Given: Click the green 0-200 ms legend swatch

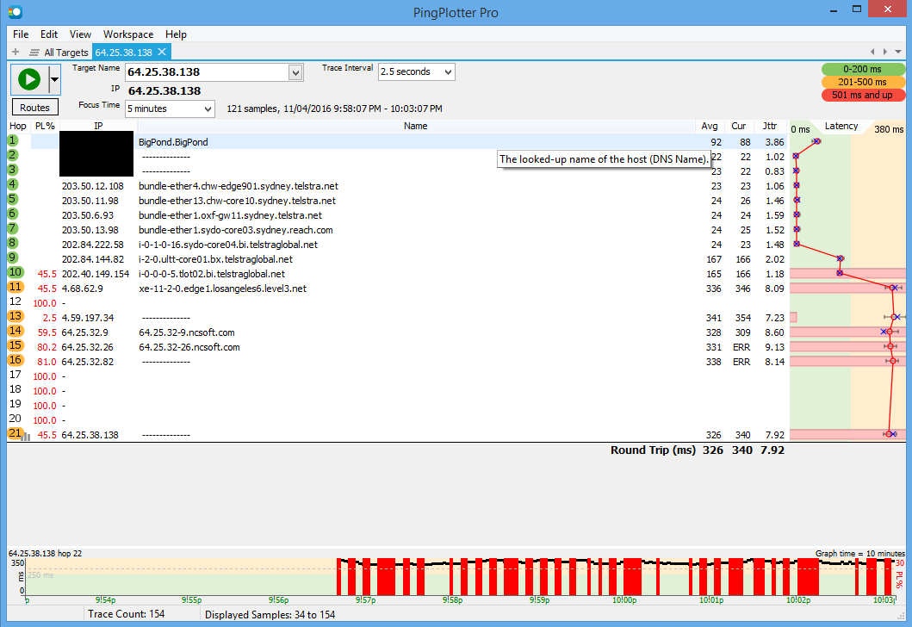Looking at the screenshot, I should coord(863,69).
